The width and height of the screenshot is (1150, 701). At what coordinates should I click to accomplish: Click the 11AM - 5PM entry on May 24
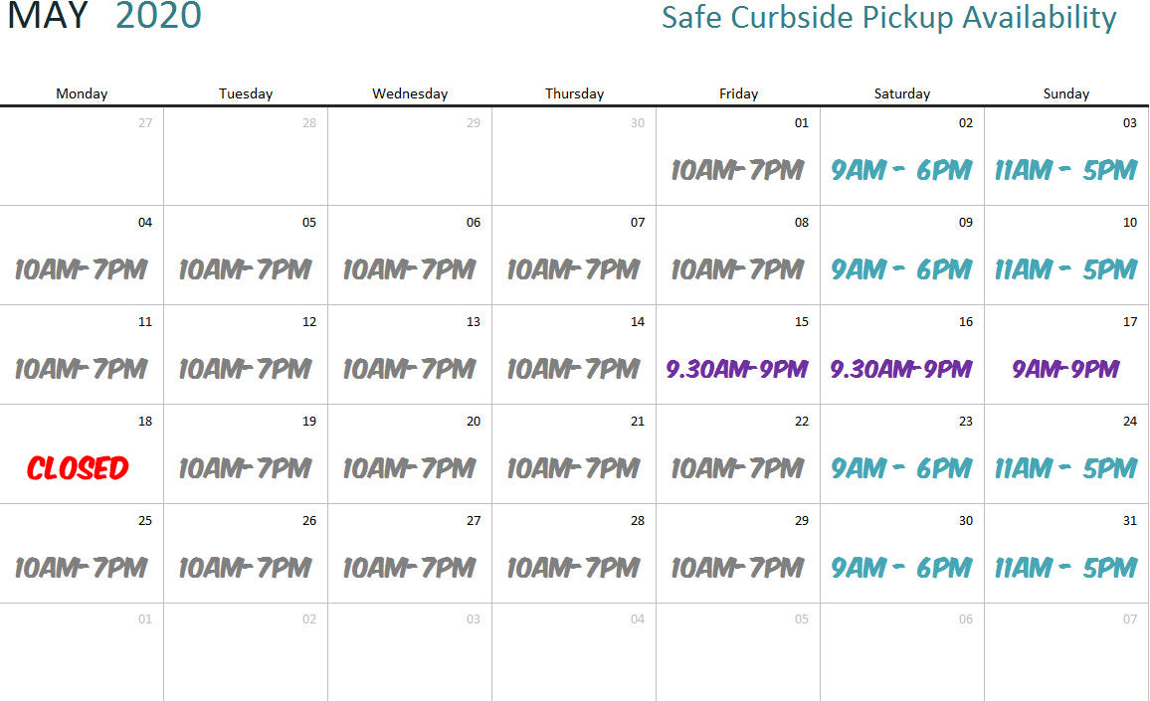(1065, 468)
